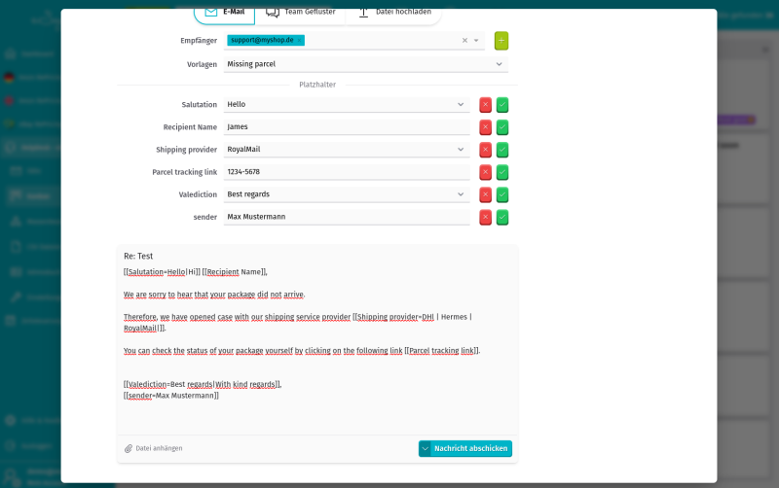Open the Team Geflüster tab
779x488 pixels.
tap(300, 14)
